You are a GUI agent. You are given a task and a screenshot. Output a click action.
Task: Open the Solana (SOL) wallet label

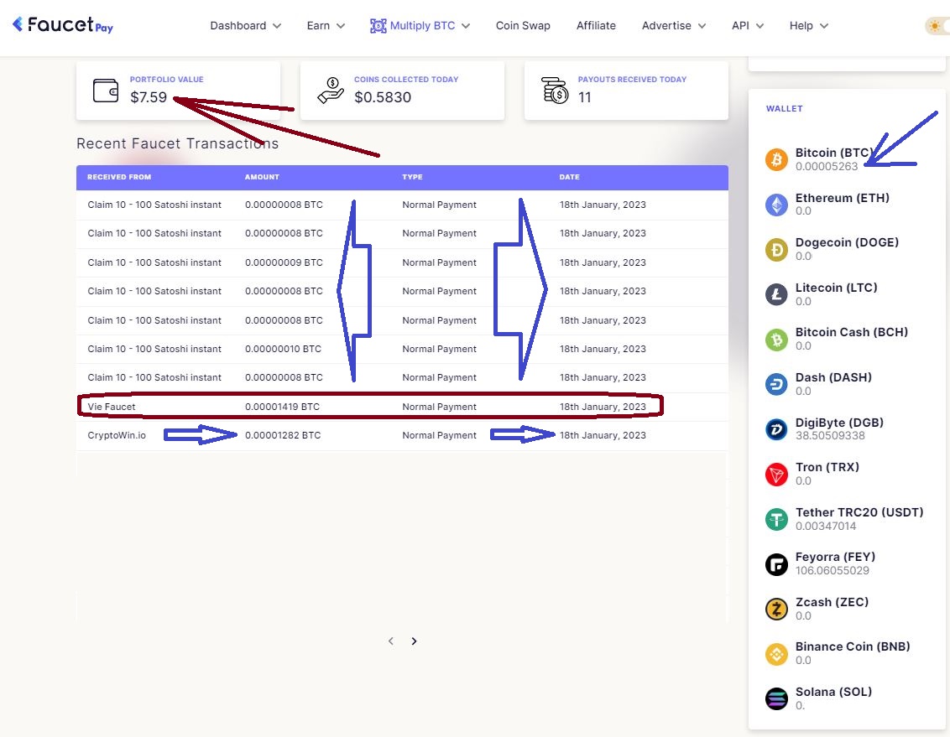pos(833,692)
